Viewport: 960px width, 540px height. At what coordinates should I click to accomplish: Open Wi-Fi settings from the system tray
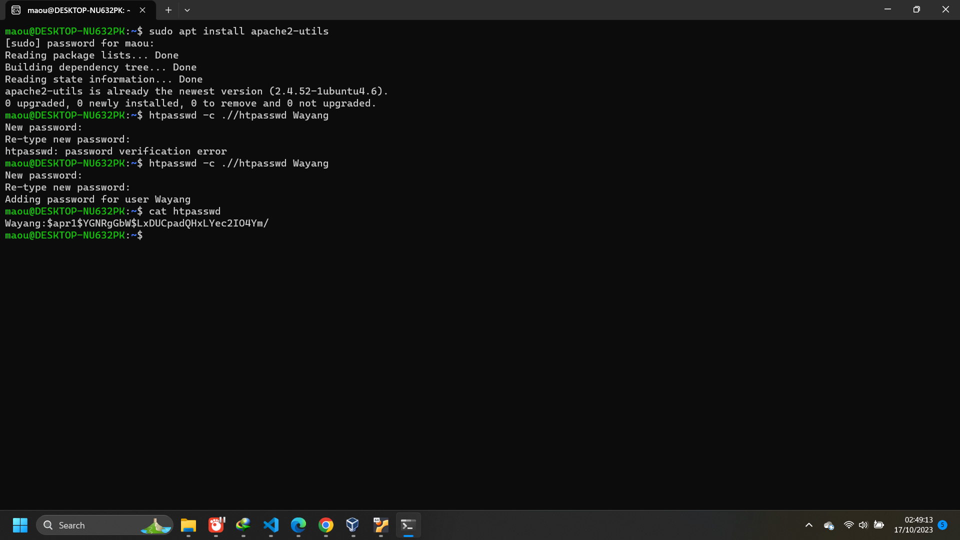tap(848, 525)
